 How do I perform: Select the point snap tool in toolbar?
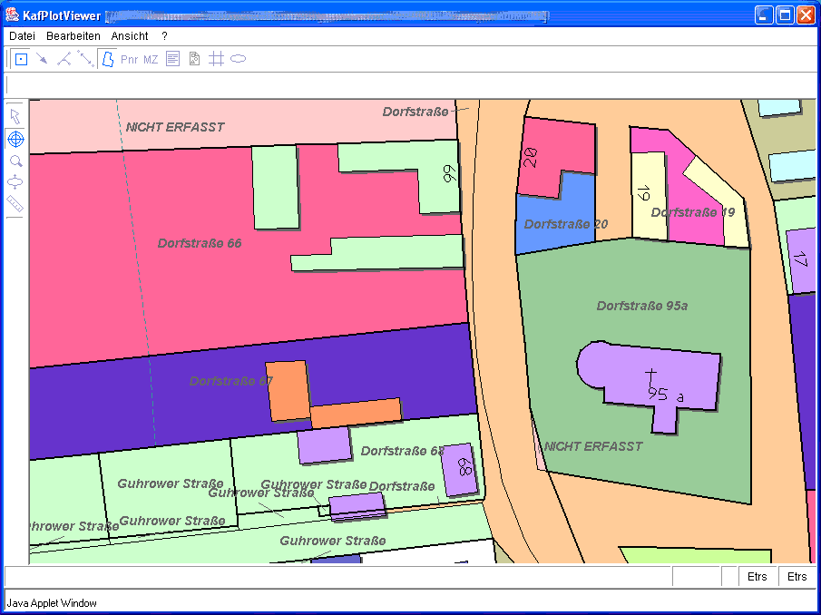(21, 59)
